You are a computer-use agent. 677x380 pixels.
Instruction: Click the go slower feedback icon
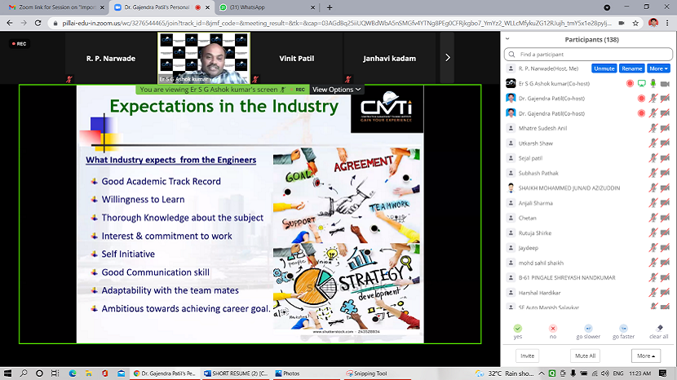pos(588,329)
